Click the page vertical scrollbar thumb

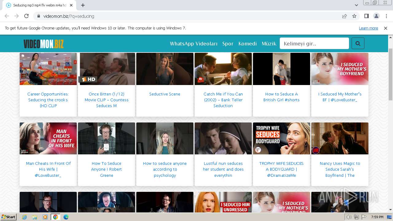(x=390, y=74)
